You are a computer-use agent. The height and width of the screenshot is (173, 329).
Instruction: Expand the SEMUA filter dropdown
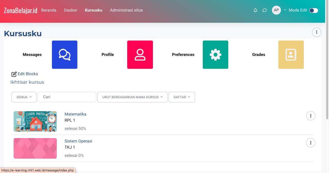click(x=24, y=97)
